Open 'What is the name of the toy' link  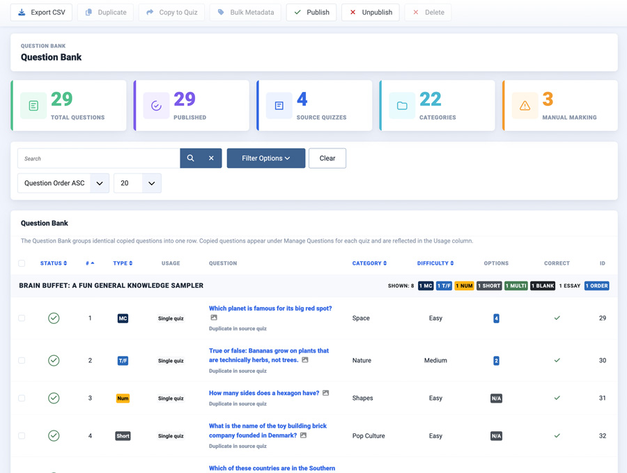pos(268,431)
